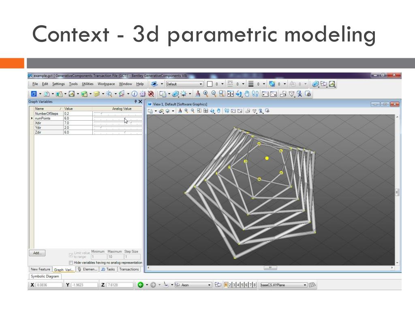Click the red crossed-out circle icon

point(151,94)
